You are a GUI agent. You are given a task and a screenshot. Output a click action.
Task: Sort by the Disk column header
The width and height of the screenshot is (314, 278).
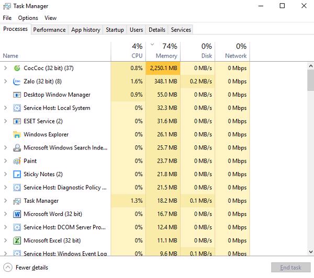pos(198,51)
